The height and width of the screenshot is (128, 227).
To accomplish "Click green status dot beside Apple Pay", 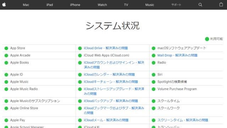I will (6, 120).
